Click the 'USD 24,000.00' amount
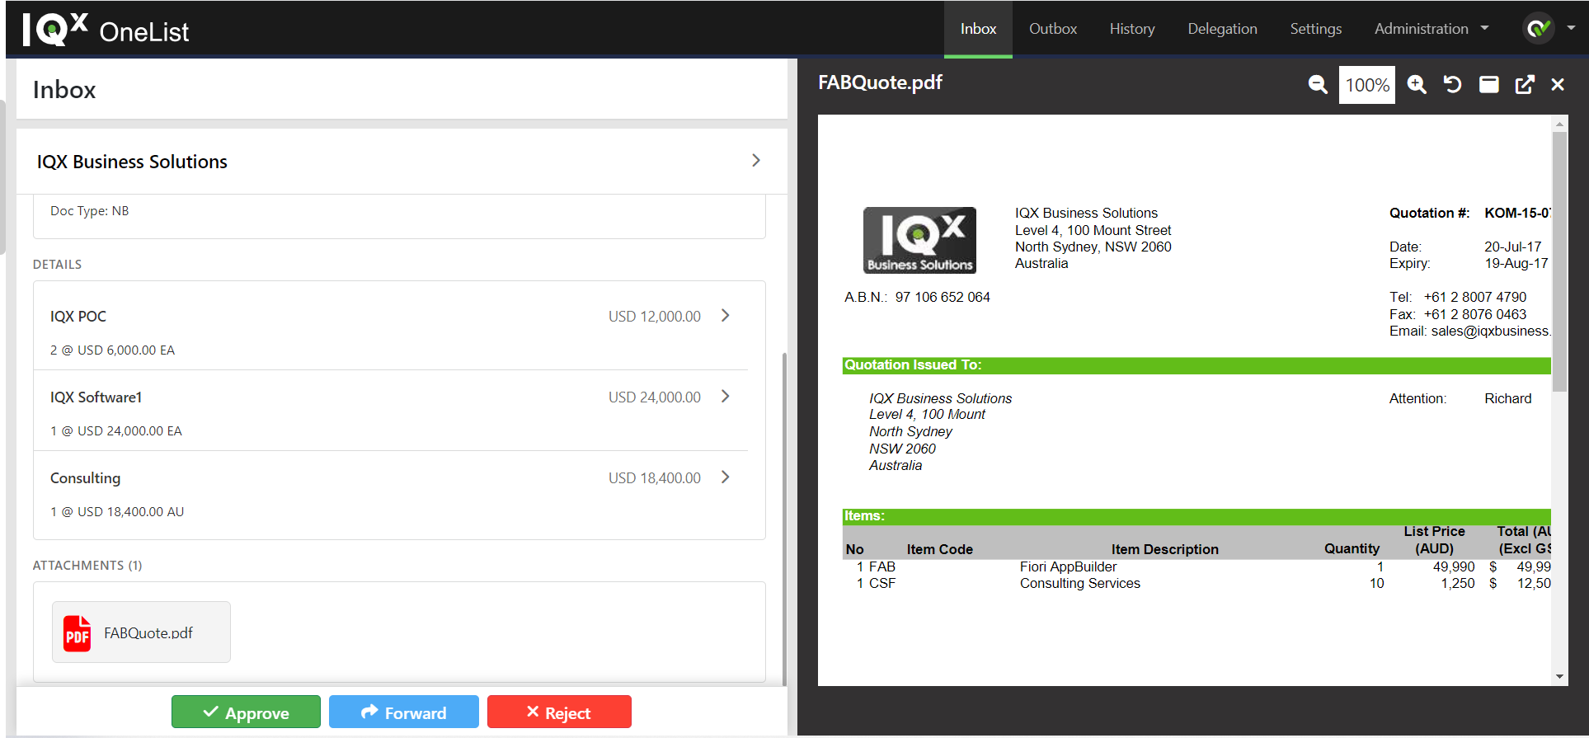 (x=655, y=397)
